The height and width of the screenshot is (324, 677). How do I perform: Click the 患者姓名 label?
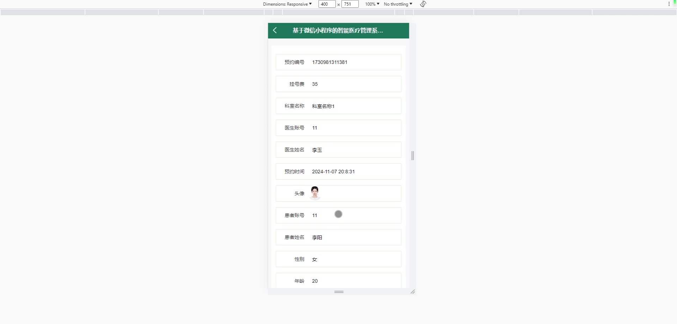294,237
